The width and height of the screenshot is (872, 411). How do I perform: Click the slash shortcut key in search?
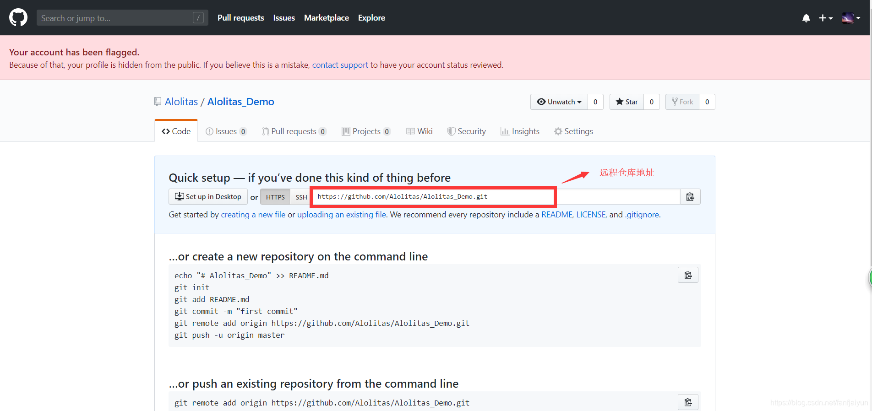(x=198, y=18)
